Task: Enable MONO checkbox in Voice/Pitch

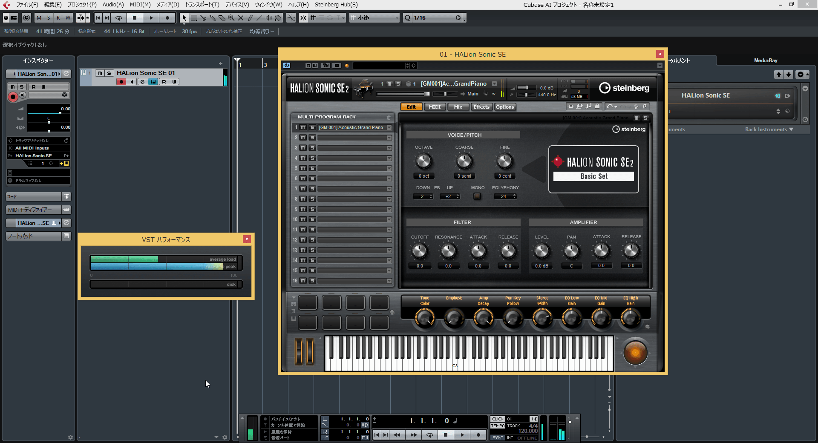Action: pos(477,196)
